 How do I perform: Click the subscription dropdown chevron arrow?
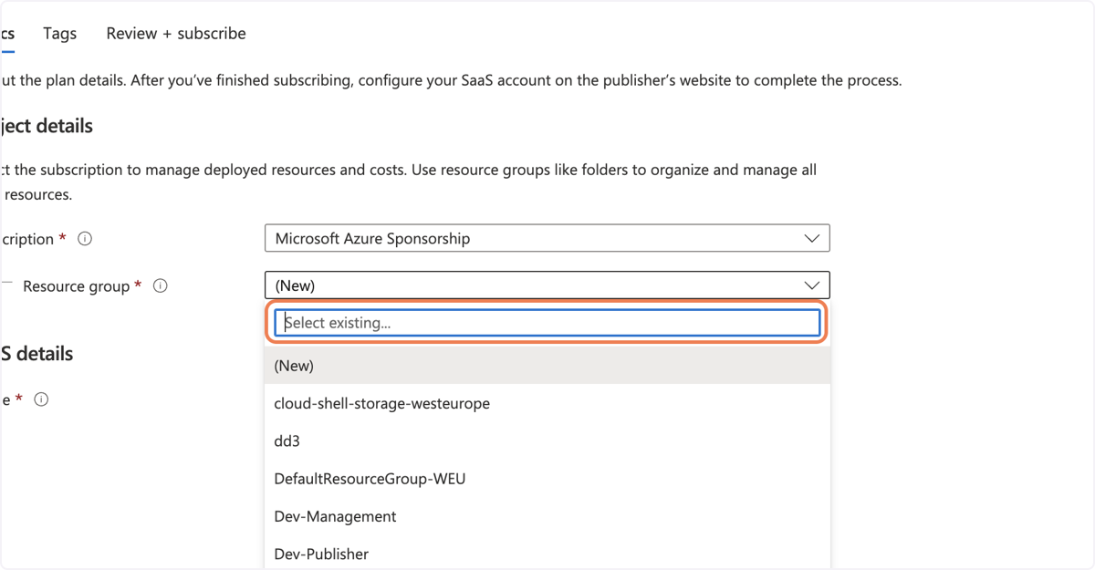pyautogui.click(x=811, y=239)
